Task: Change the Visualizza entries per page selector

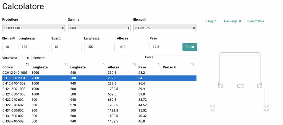Action: pos(25,58)
